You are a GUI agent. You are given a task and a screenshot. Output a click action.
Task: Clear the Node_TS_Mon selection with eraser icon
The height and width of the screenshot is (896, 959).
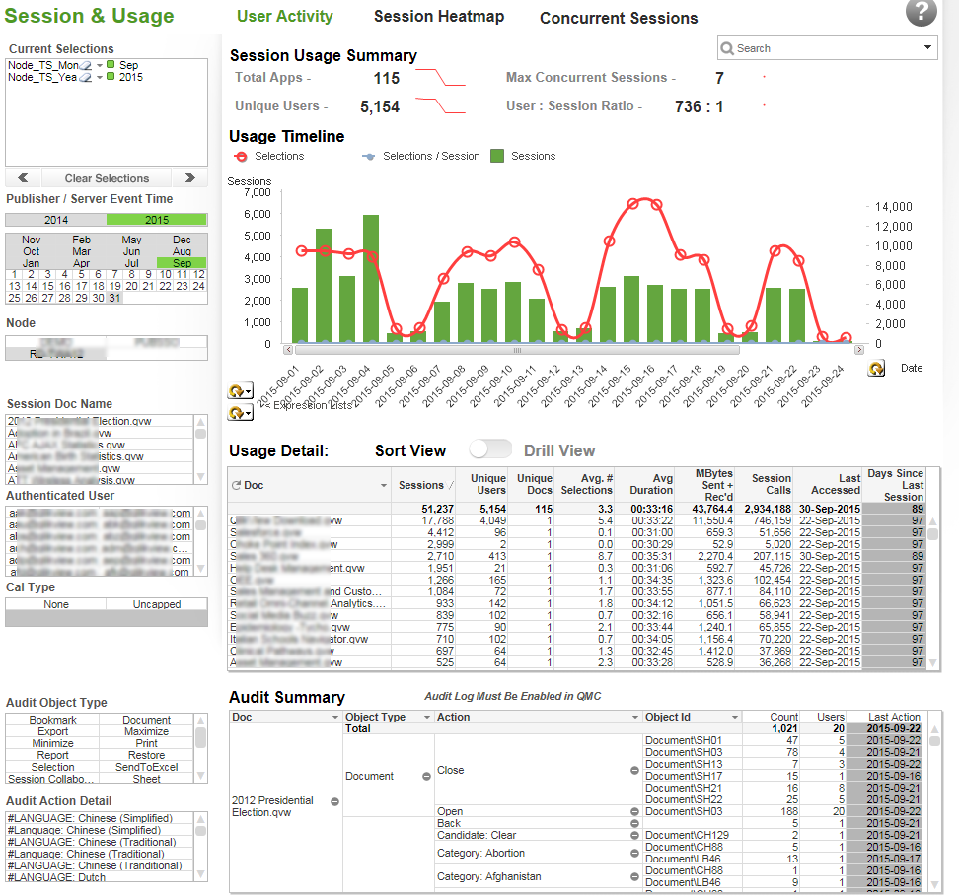86,65
